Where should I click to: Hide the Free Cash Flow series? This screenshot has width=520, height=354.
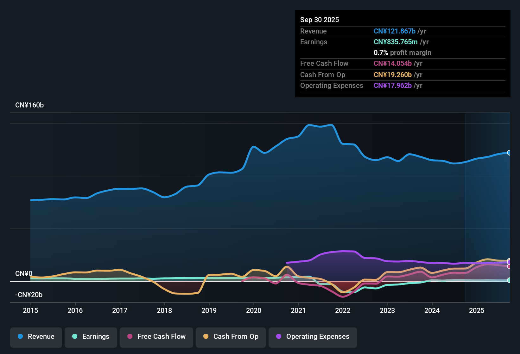(156, 337)
